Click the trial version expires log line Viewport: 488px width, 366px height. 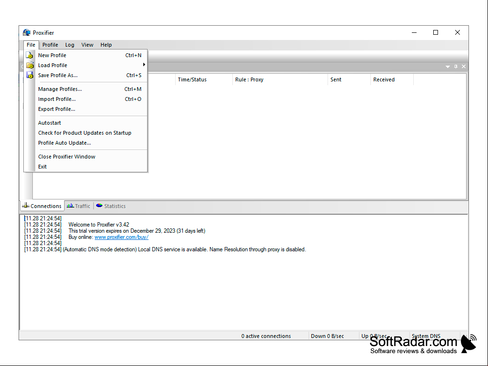click(x=137, y=231)
